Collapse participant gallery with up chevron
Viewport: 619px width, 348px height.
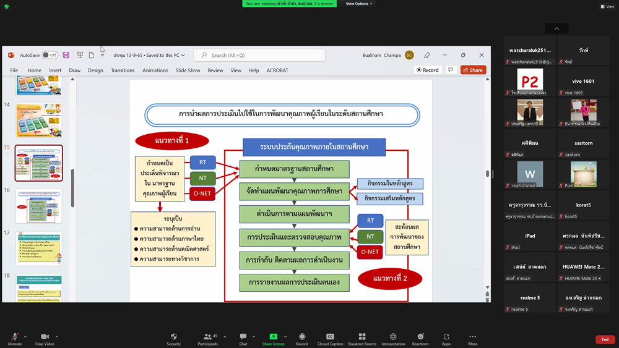557,28
